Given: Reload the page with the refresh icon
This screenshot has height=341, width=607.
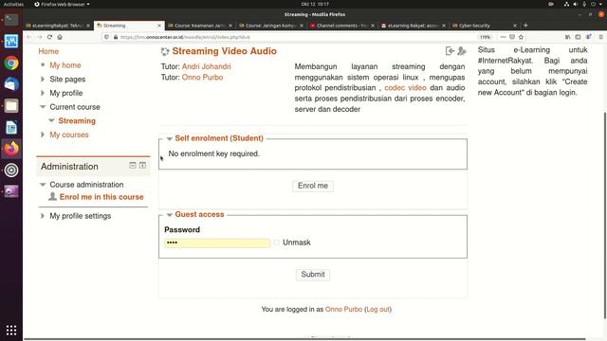Looking at the screenshot, I should 49,37.
